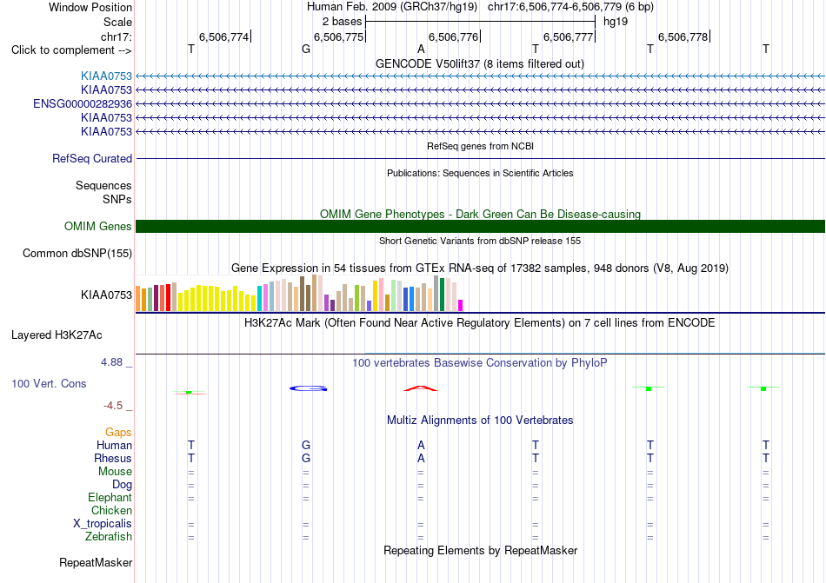Click the G base in Human alignment row
826x583 pixels.
306,445
